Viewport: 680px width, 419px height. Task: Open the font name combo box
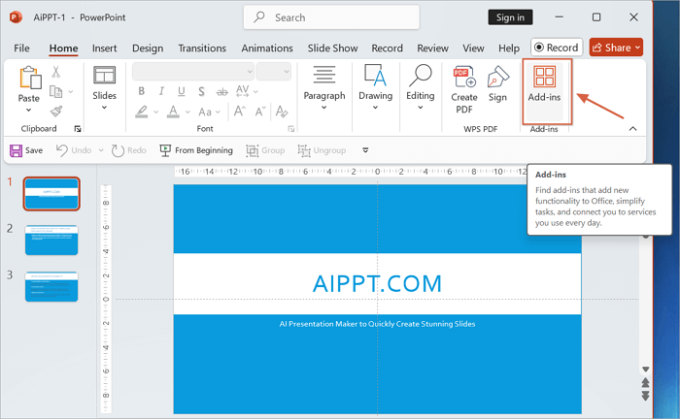(193, 72)
